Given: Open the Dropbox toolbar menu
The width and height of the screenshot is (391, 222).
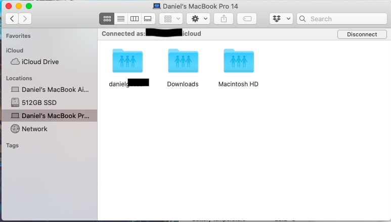Looking at the screenshot, I should coord(281,19).
